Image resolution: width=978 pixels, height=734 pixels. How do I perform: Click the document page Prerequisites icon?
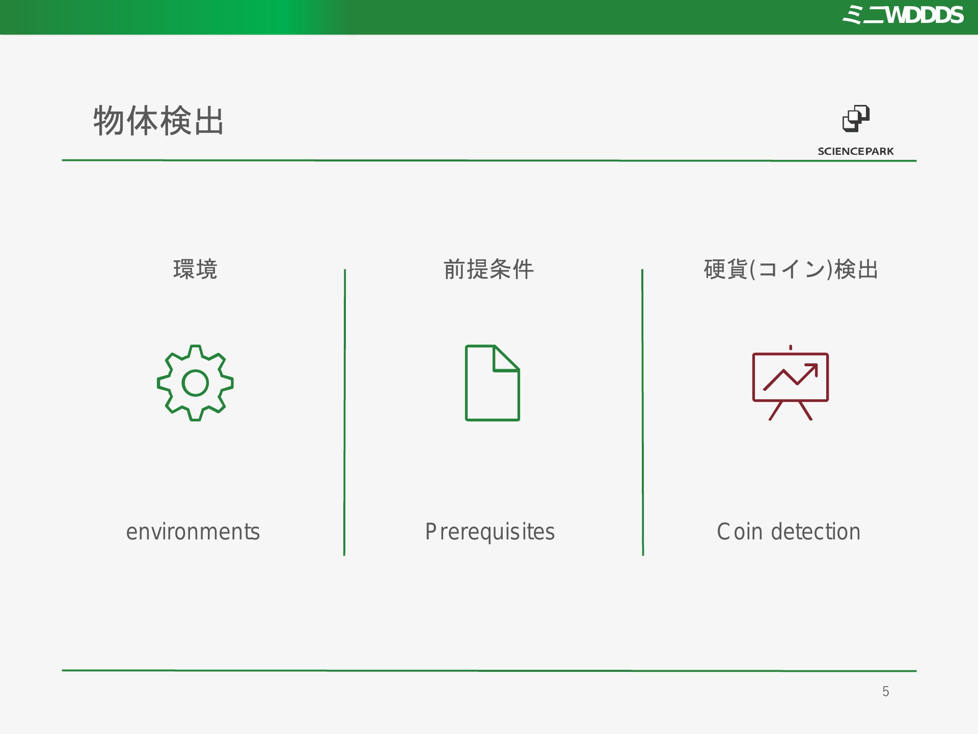coord(493,383)
